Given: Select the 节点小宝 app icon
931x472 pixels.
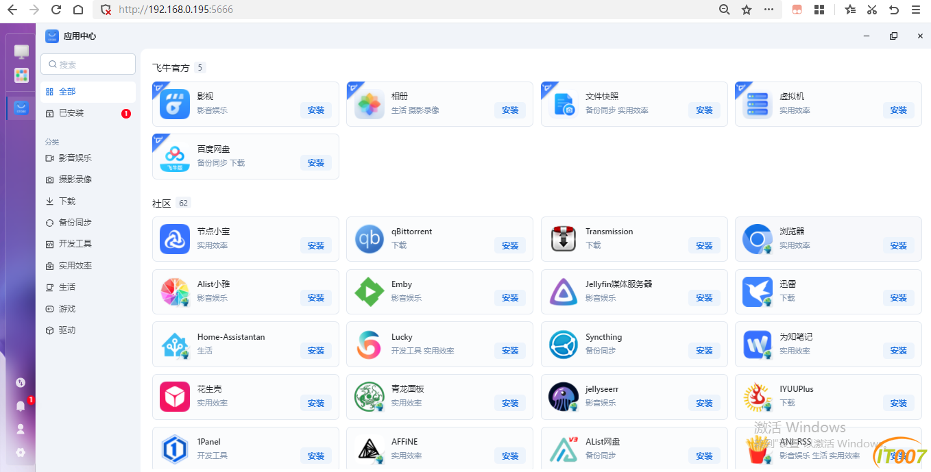Looking at the screenshot, I should (175, 239).
